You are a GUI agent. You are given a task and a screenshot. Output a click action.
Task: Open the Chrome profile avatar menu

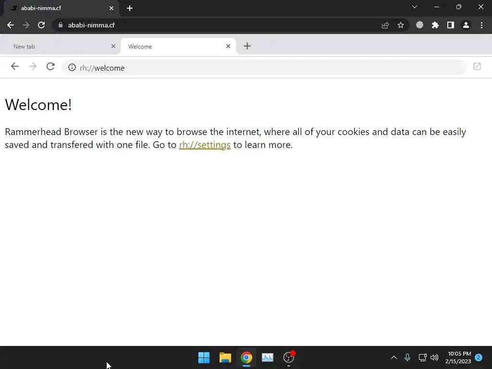click(x=466, y=25)
